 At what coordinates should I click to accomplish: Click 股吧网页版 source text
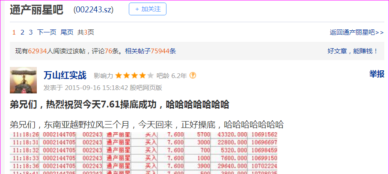tap(146, 88)
